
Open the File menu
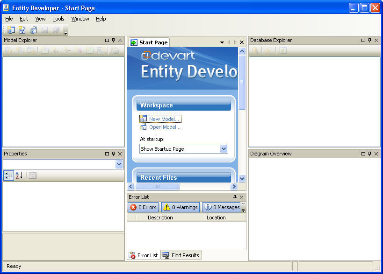pos(9,19)
